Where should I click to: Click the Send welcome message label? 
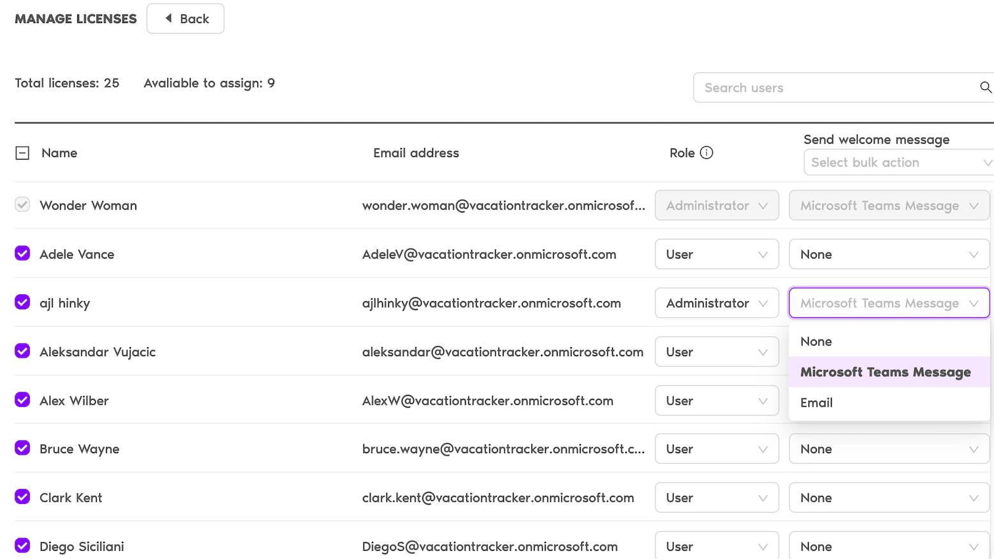pos(876,139)
